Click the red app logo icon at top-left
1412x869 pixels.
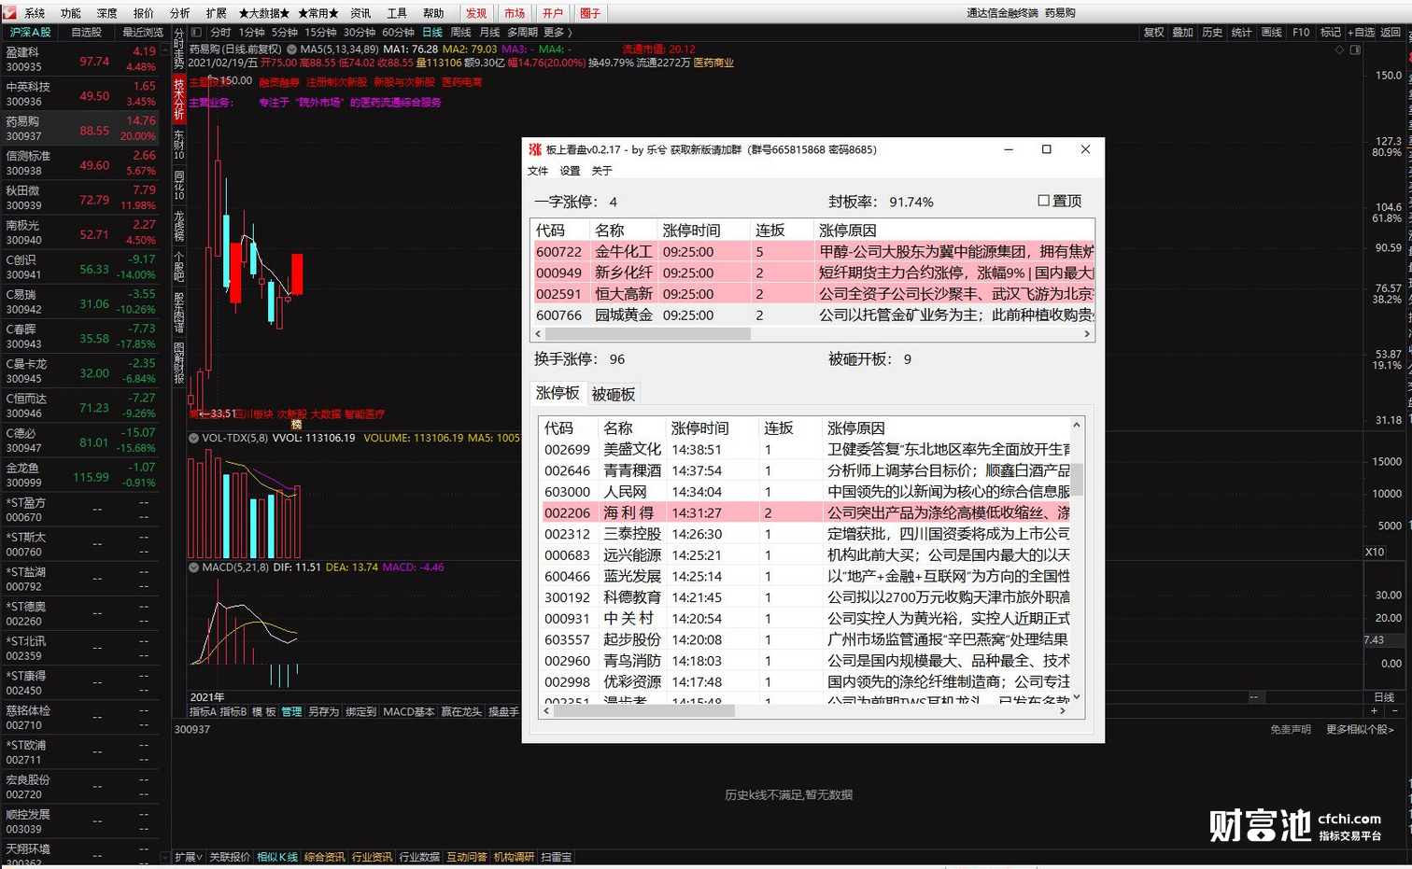9,13
